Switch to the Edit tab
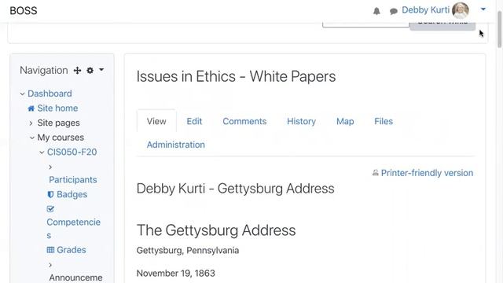Image resolution: width=503 pixels, height=283 pixels. 194,121
